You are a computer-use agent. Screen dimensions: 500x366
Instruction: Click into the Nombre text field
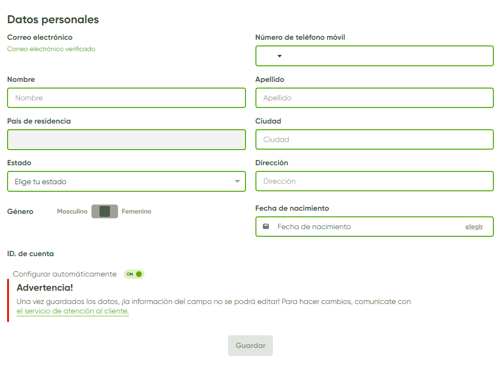pos(127,98)
